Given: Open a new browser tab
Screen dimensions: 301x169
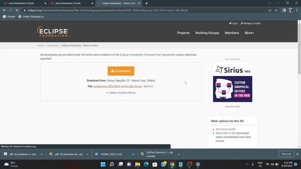Looking at the screenshot, I should coord(146,3).
